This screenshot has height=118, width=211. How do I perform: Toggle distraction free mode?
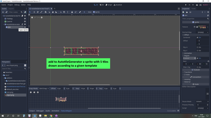179,9
